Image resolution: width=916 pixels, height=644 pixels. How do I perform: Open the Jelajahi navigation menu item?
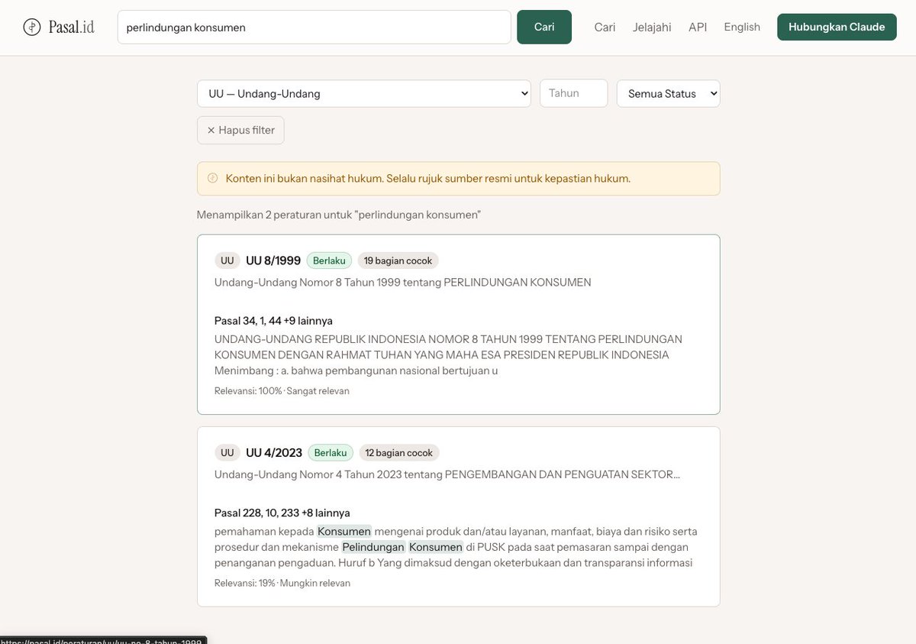(652, 27)
